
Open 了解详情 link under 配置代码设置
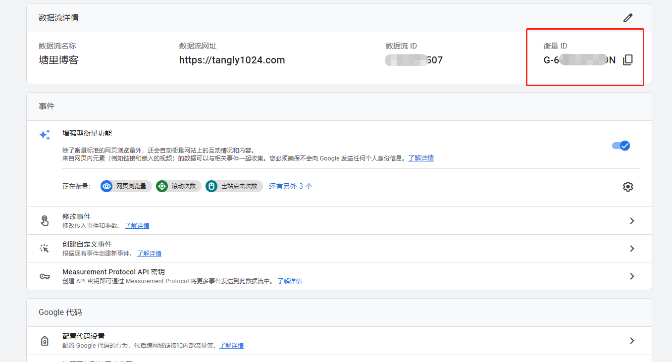pos(231,346)
